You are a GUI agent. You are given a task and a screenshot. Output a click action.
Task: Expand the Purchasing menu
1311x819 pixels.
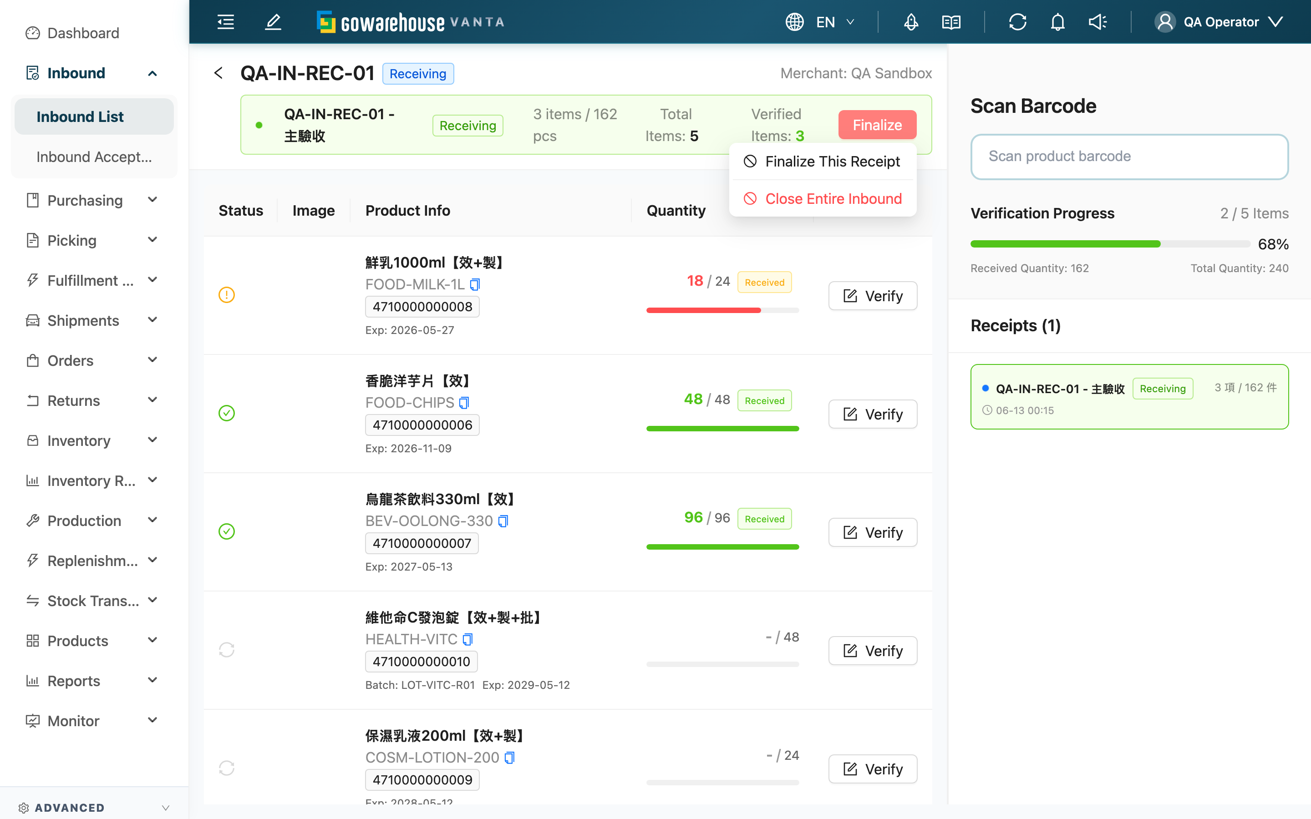click(153, 200)
